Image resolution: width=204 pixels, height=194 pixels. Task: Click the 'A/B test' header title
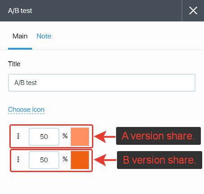click(20, 11)
